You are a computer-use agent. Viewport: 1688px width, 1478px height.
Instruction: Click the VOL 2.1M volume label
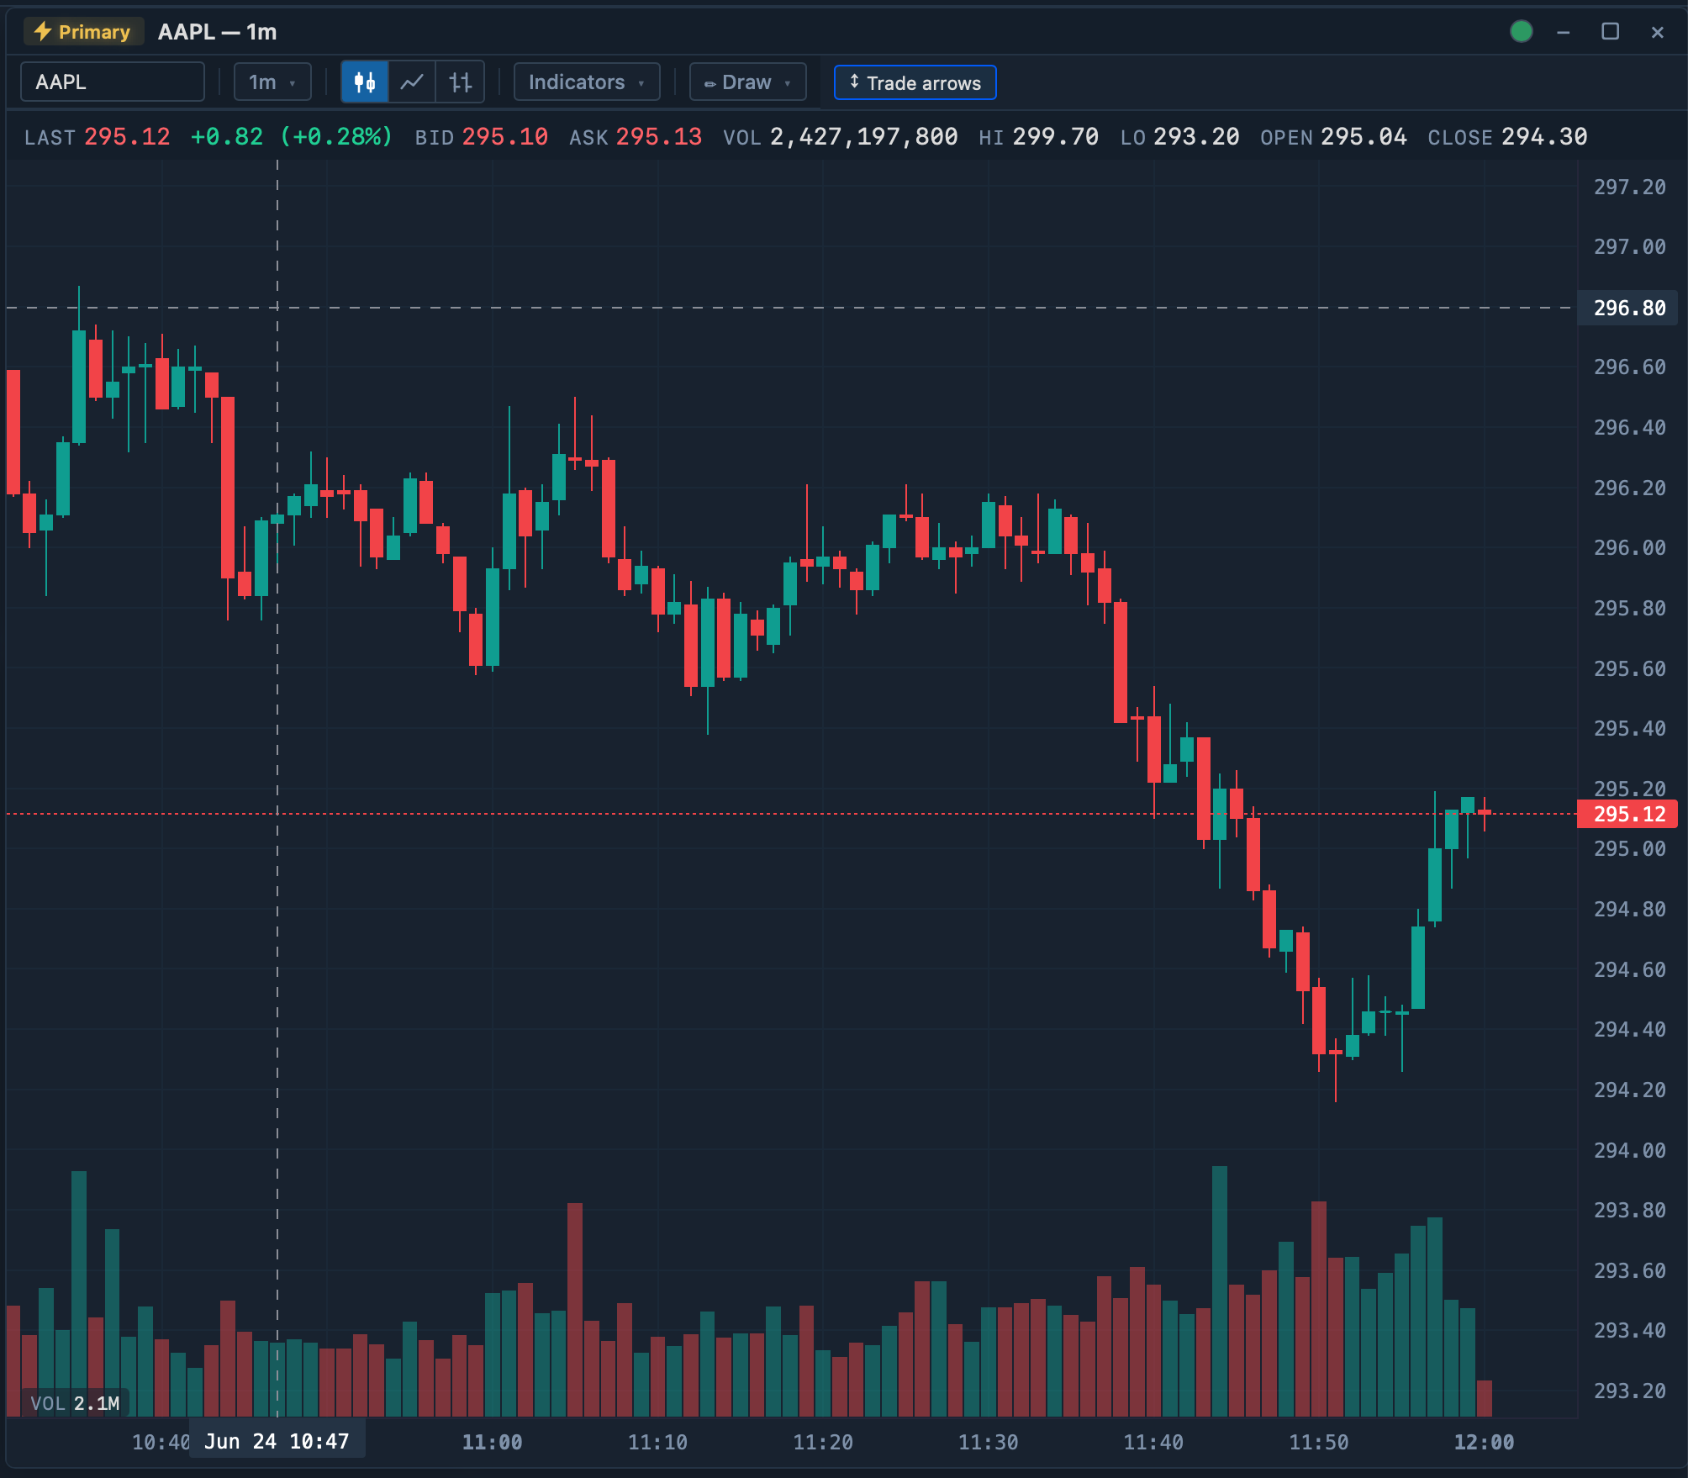pos(75,1402)
